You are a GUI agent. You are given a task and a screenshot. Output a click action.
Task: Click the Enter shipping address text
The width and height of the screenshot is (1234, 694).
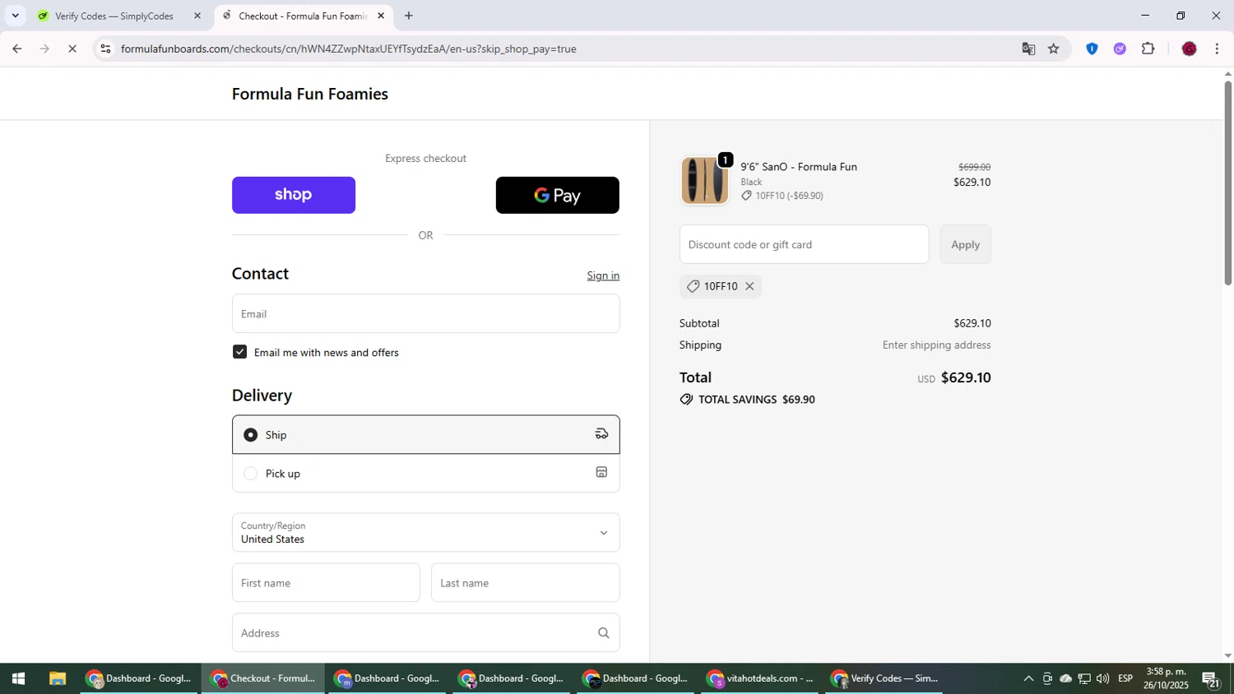[936, 345]
